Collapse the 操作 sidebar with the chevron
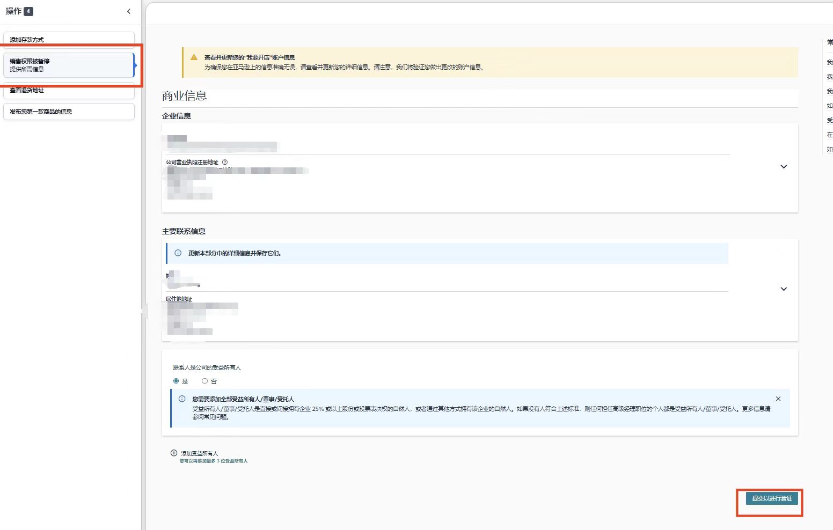 coord(128,11)
